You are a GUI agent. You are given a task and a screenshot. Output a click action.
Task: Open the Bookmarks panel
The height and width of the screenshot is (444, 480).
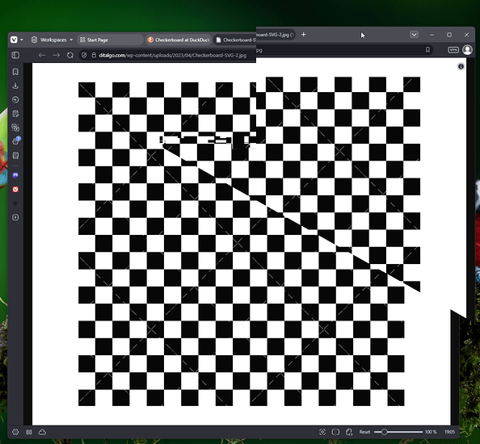click(x=15, y=72)
